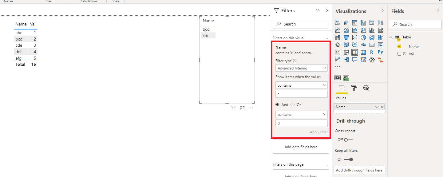Select the Pie chart visualization
This screenshot has height=177, width=443.
(x=363, y=37)
